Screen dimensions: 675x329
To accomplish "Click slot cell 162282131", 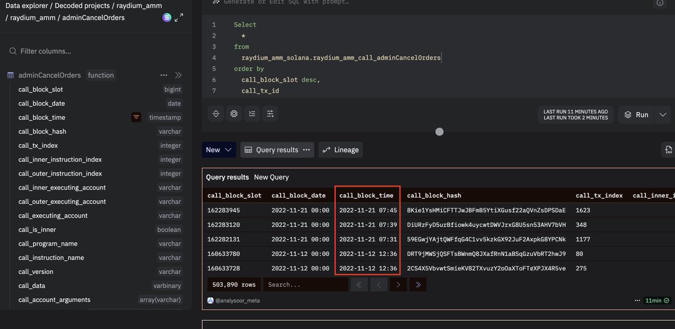I will point(224,239).
